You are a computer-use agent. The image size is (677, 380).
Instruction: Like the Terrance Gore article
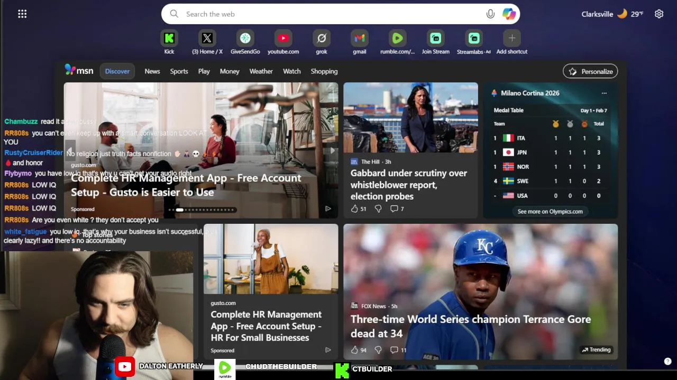coord(355,350)
